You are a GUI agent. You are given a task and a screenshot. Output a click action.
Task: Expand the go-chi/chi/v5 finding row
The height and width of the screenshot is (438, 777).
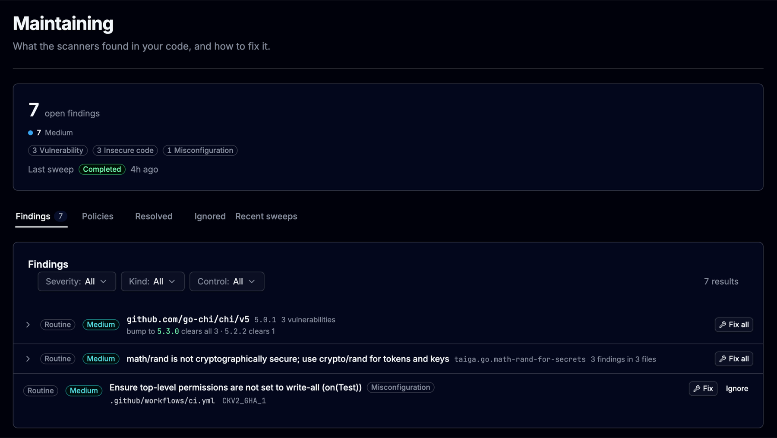pyautogui.click(x=28, y=325)
